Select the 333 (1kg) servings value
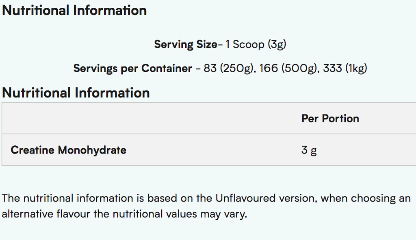Viewport: 416px width, 240px height. 345,68
